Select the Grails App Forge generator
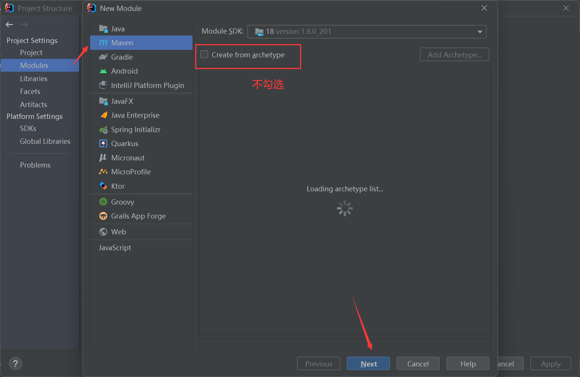This screenshot has width=580, height=377. point(138,216)
